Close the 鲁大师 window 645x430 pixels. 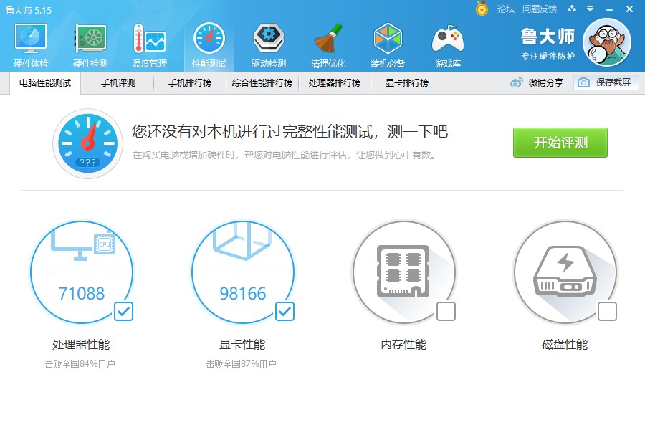click(629, 9)
